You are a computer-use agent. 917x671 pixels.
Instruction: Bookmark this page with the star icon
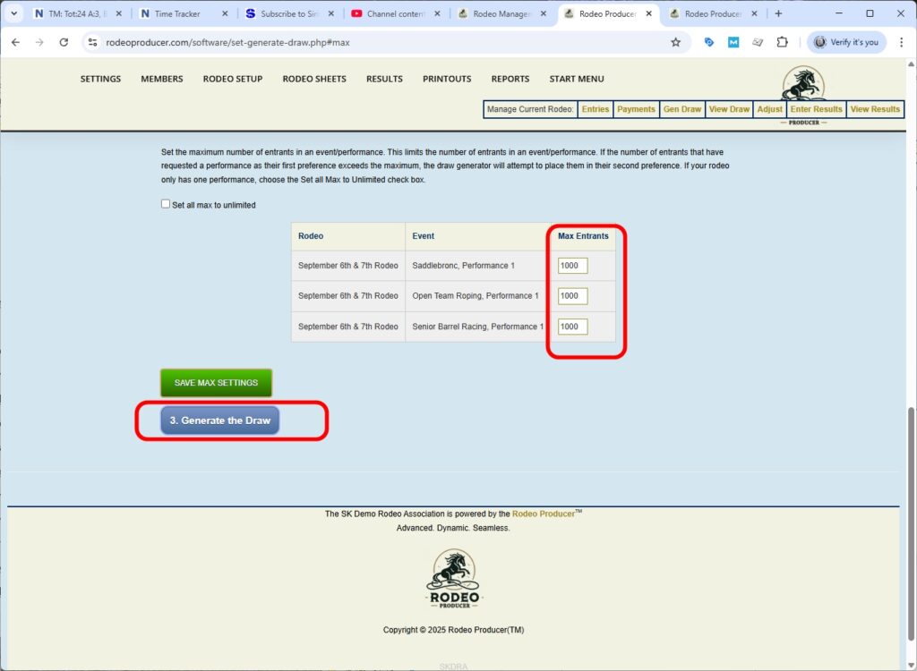click(x=675, y=42)
